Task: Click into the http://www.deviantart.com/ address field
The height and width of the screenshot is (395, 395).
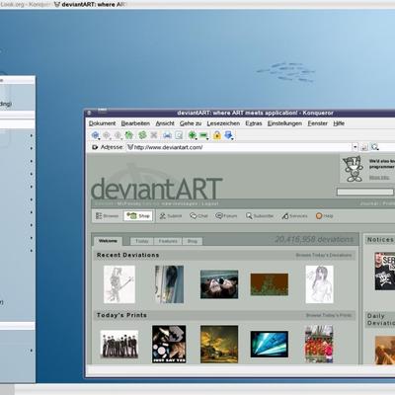Action: click(x=239, y=147)
